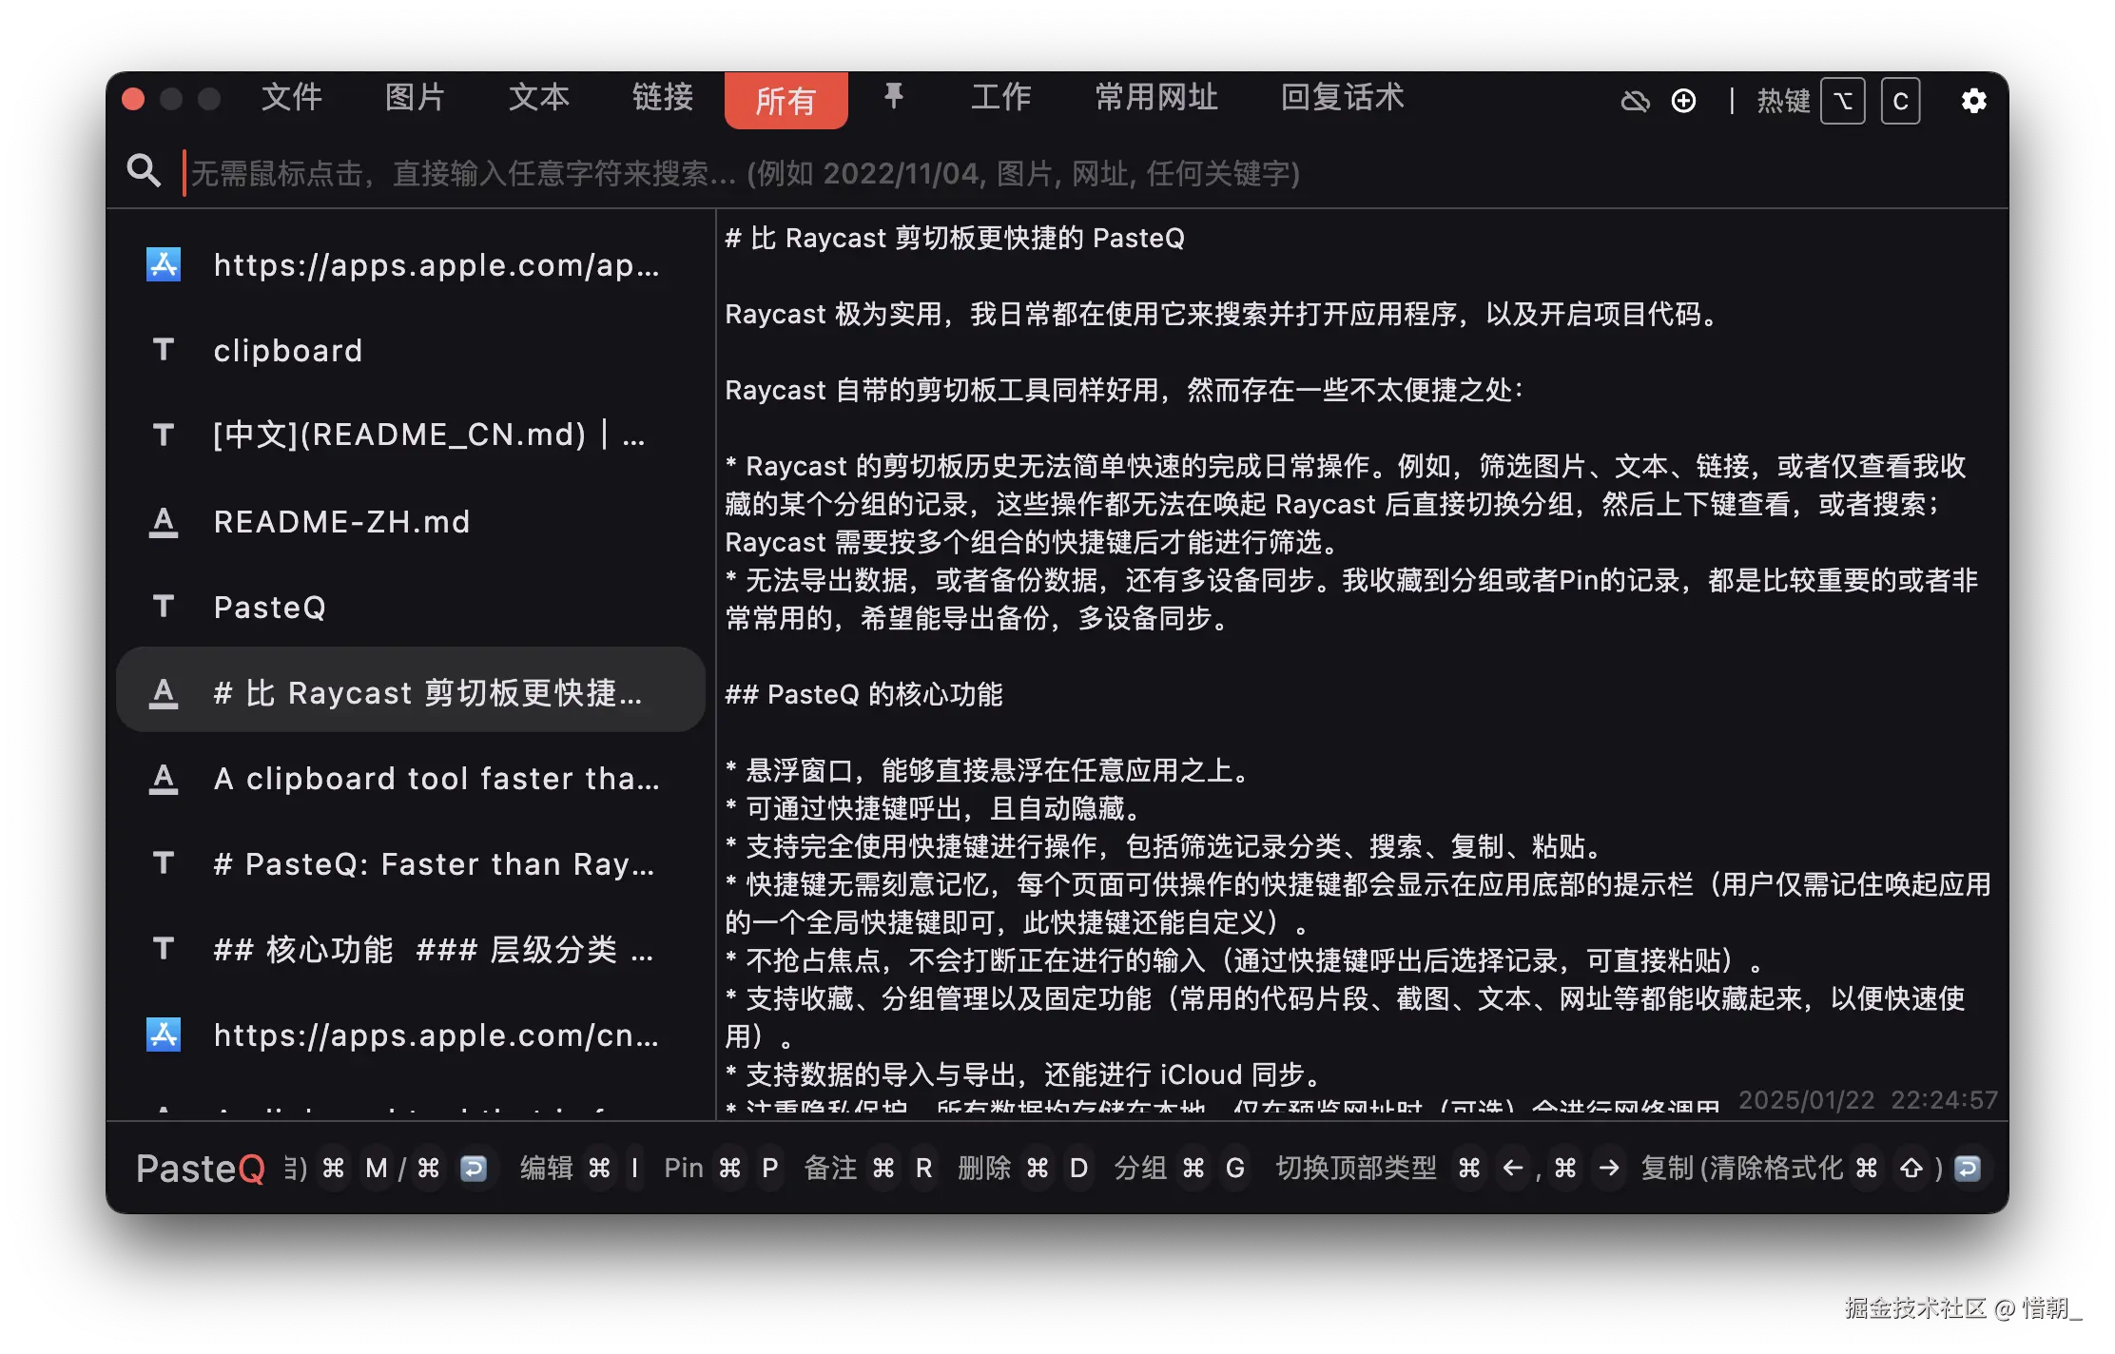This screenshot has width=2115, height=1354.
Task: Click the App Store icon next to apps.apple.com/ap link
Action: (164, 265)
